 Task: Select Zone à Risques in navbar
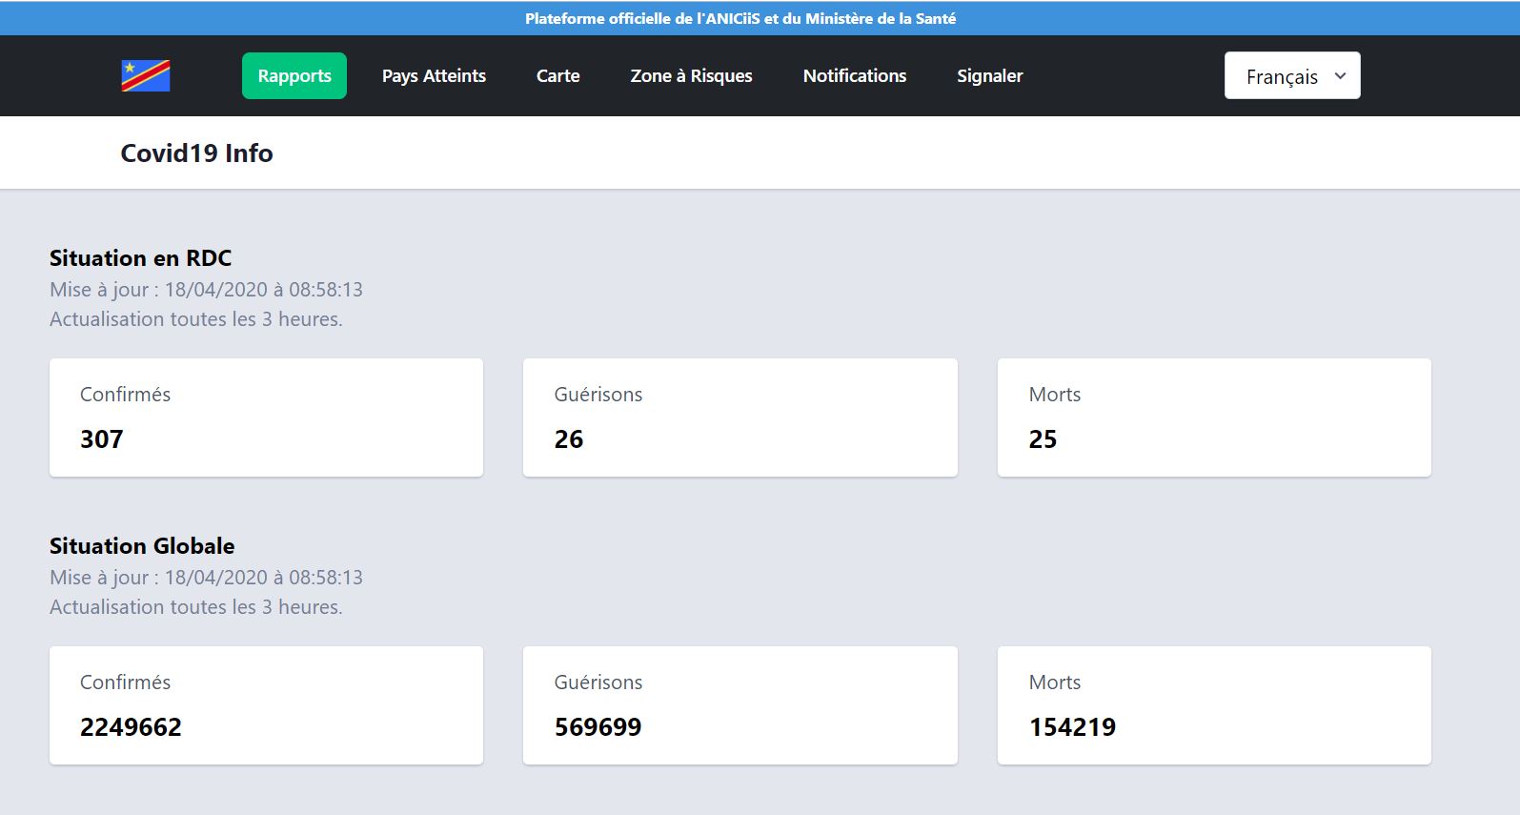click(x=691, y=76)
